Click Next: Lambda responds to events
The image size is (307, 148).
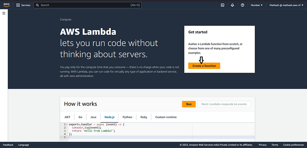(224, 104)
